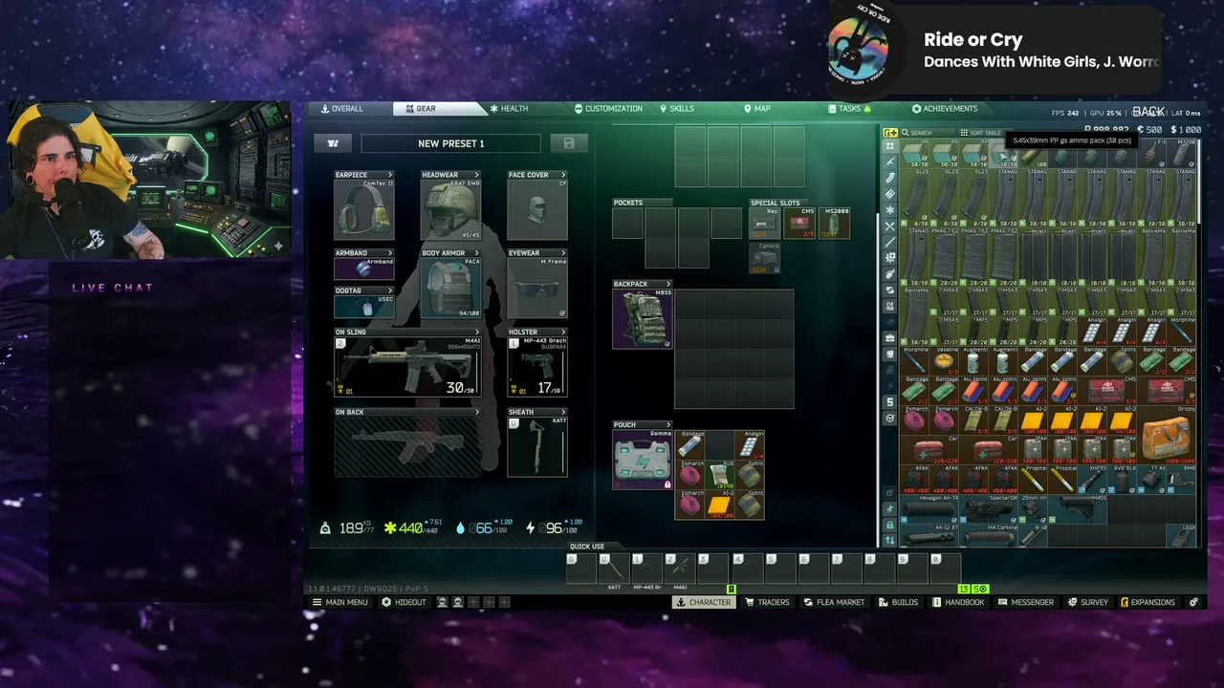Image resolution: width=1224 pixels, height=688 pixels.
Task: Select the USEC dogtag item
Action: (363, 306)
